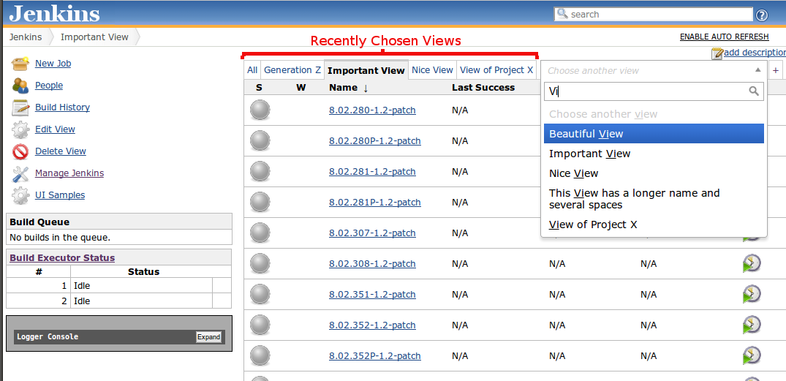
Task: Sort by the W weather column header
Action: 301,88
